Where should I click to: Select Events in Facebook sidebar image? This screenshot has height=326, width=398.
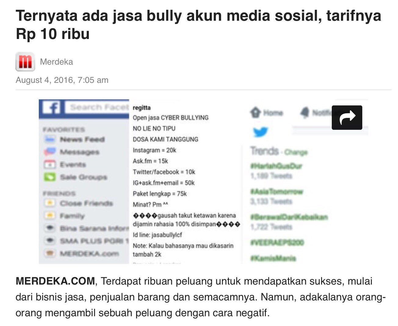[x=73, y=165]
